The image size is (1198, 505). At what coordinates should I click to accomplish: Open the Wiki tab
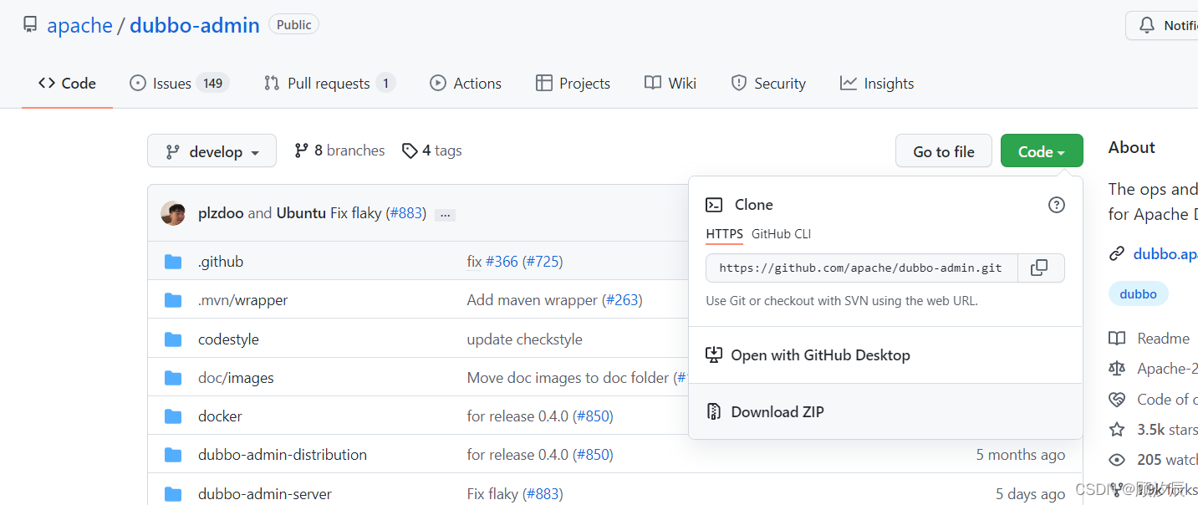[x=670, y=83]
